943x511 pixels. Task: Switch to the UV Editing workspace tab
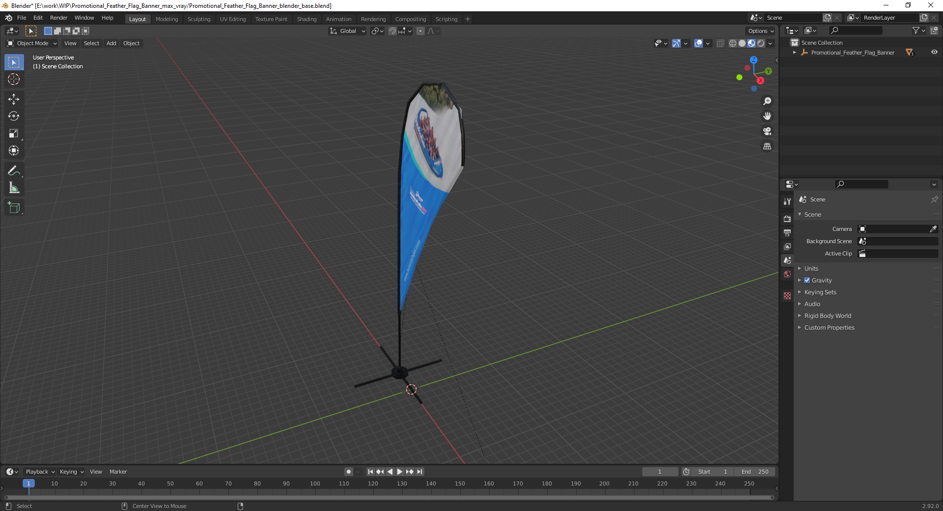coord(233,19)
